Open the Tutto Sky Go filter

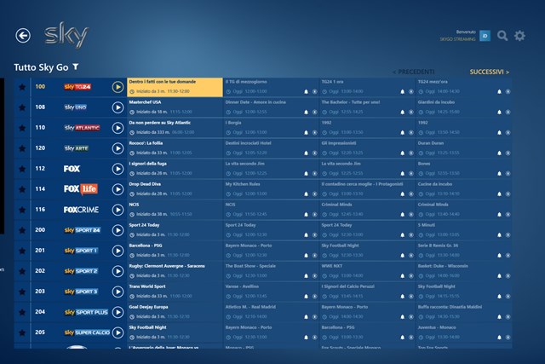coord(76,66)
